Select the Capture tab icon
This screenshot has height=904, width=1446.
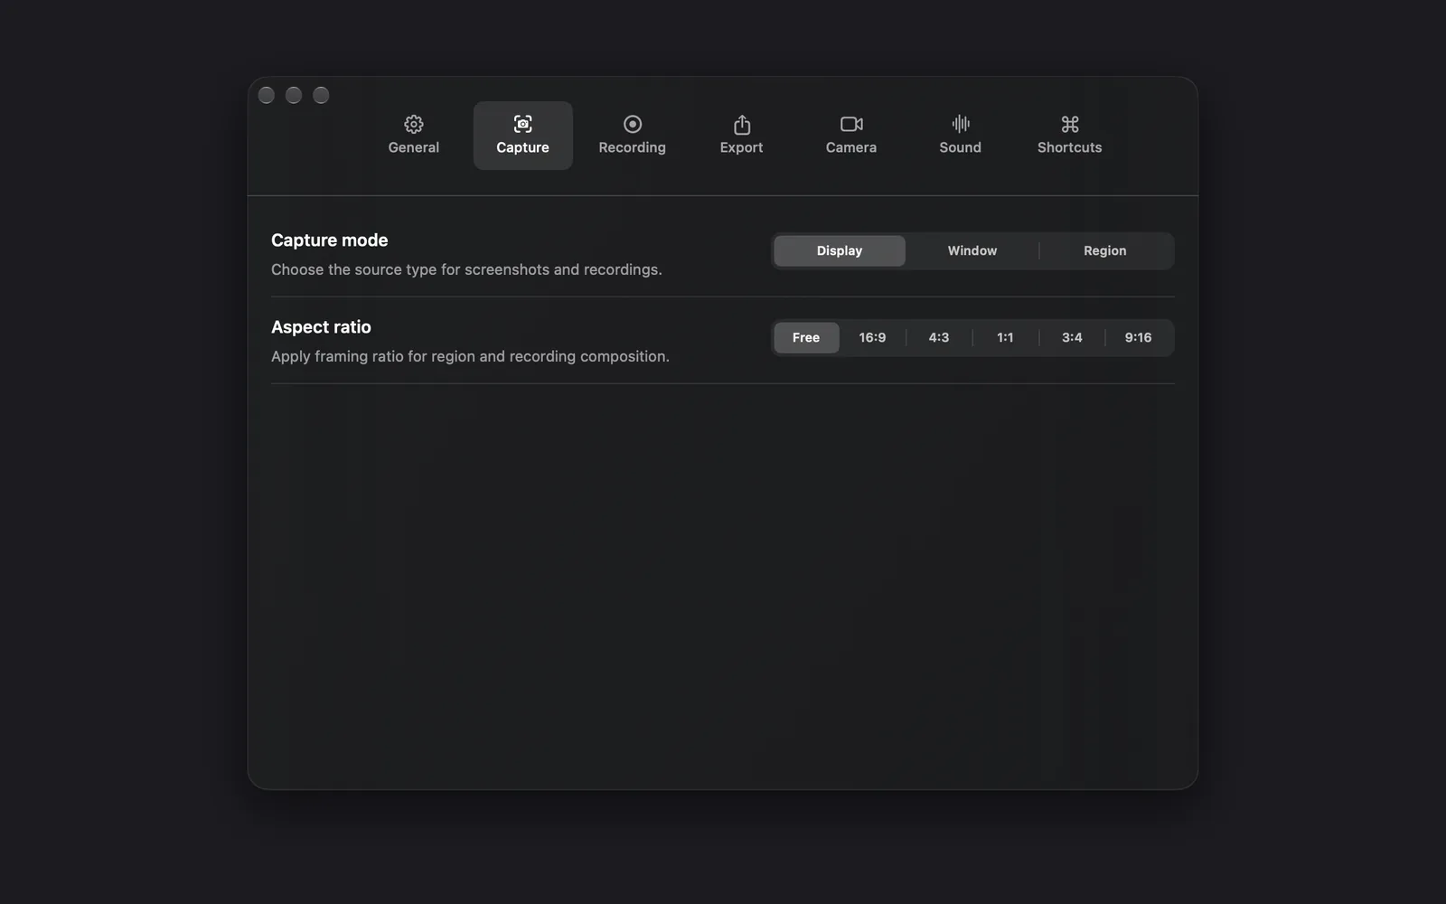tap(522, 124)
